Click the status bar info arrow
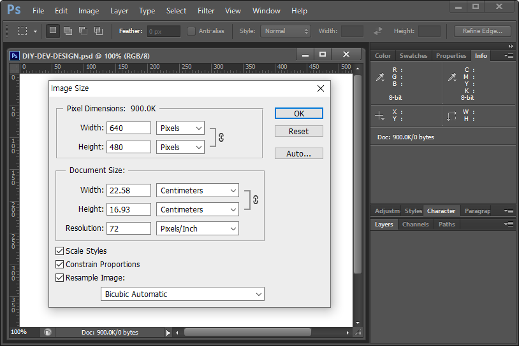Image resolution: width=519 pixels, height=346 pixels. [x=168, y=333]
